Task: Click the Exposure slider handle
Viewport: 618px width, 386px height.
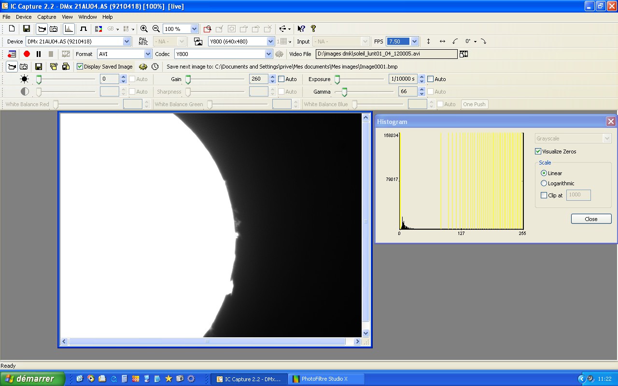Action: [337, 79]
